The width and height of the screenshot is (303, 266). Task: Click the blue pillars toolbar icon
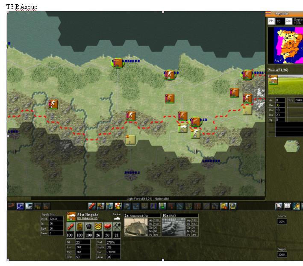click(153, 206)
